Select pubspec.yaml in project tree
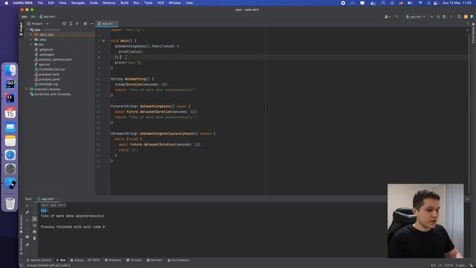 coord(47,80)
